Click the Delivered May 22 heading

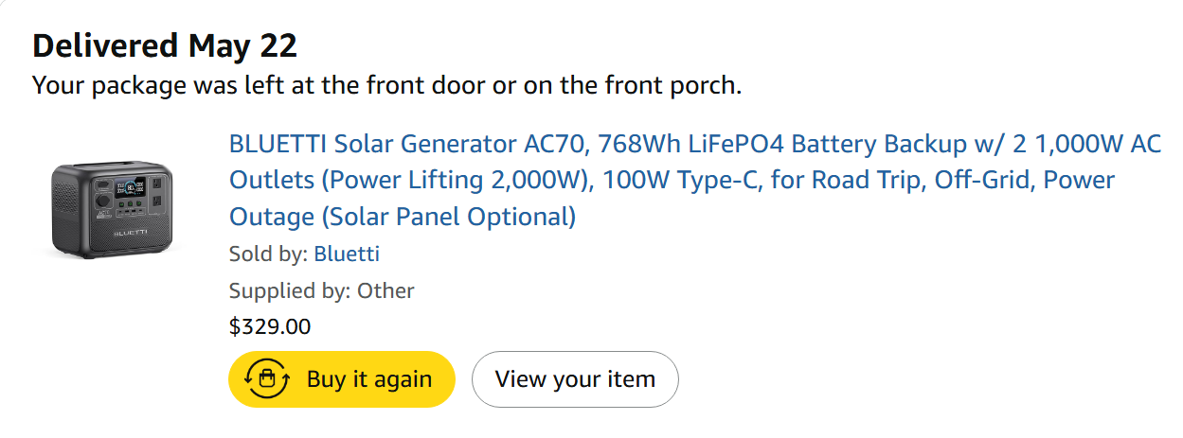[x=165, y=44]
